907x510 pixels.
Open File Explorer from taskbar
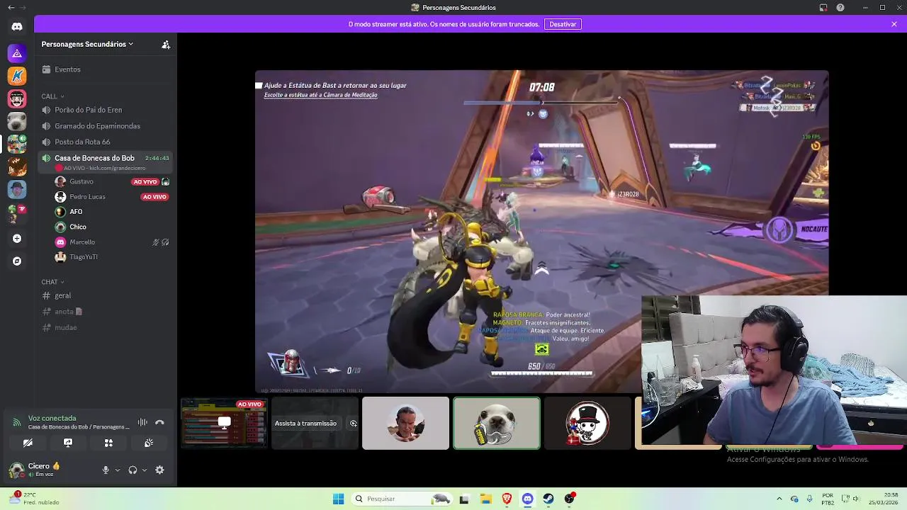point(485,499)
